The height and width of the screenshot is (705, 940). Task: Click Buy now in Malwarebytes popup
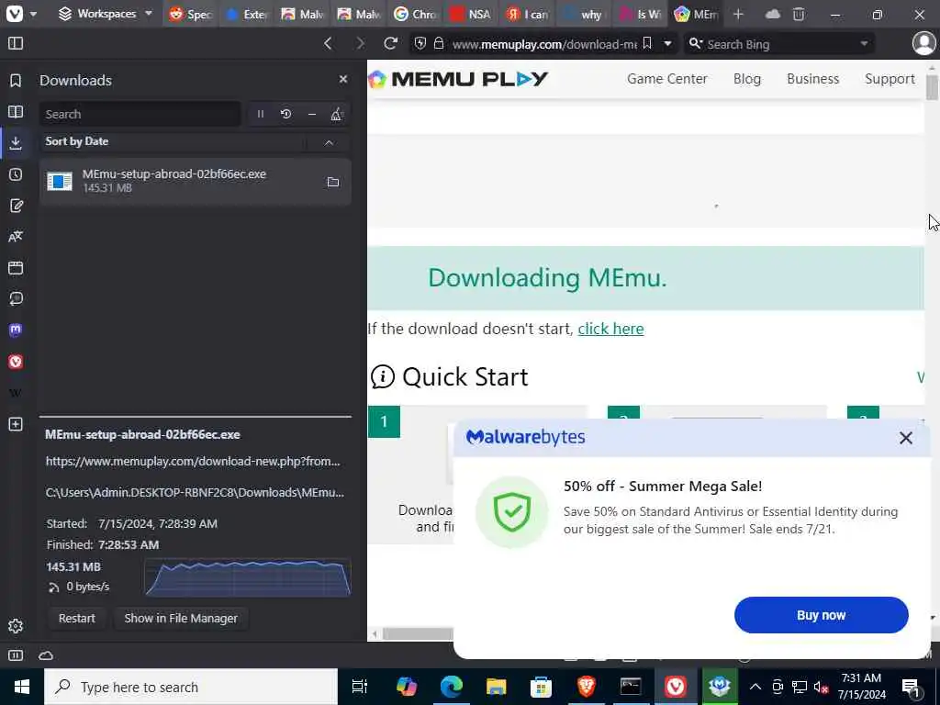pos(821,614)
